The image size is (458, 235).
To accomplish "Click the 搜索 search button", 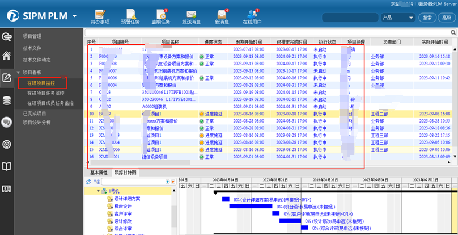I will (428, 18).
